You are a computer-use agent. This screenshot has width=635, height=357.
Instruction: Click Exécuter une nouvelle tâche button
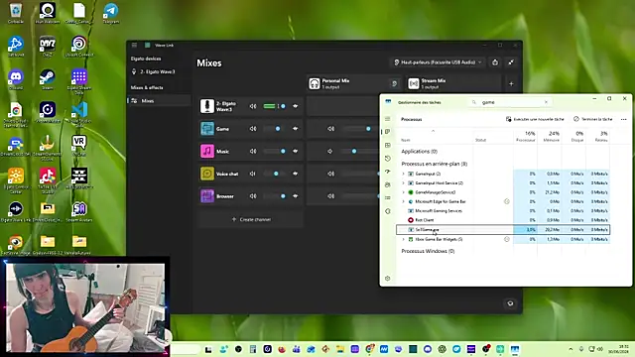pyautogui.click(x=535, y=119)
